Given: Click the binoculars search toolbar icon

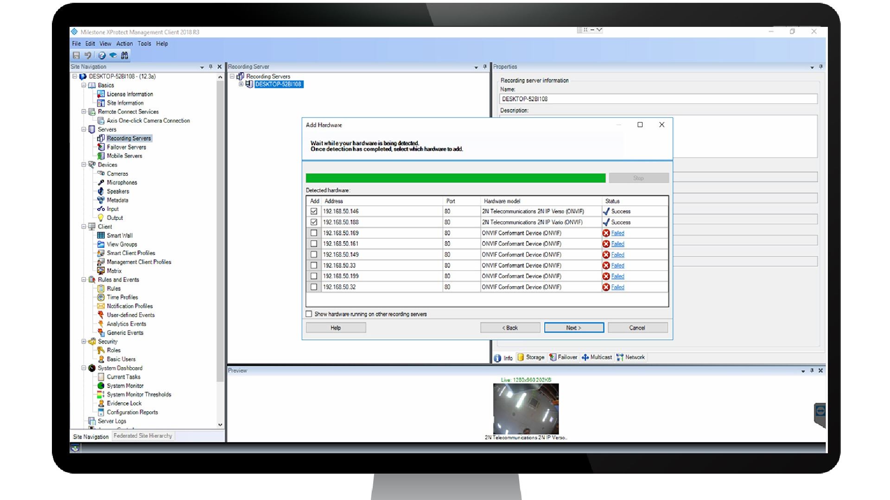Looking at the screenshot, I should point(124,56).
